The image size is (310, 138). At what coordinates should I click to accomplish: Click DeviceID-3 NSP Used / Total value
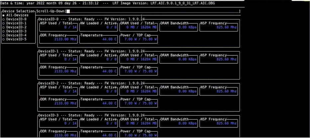[70, 123]
